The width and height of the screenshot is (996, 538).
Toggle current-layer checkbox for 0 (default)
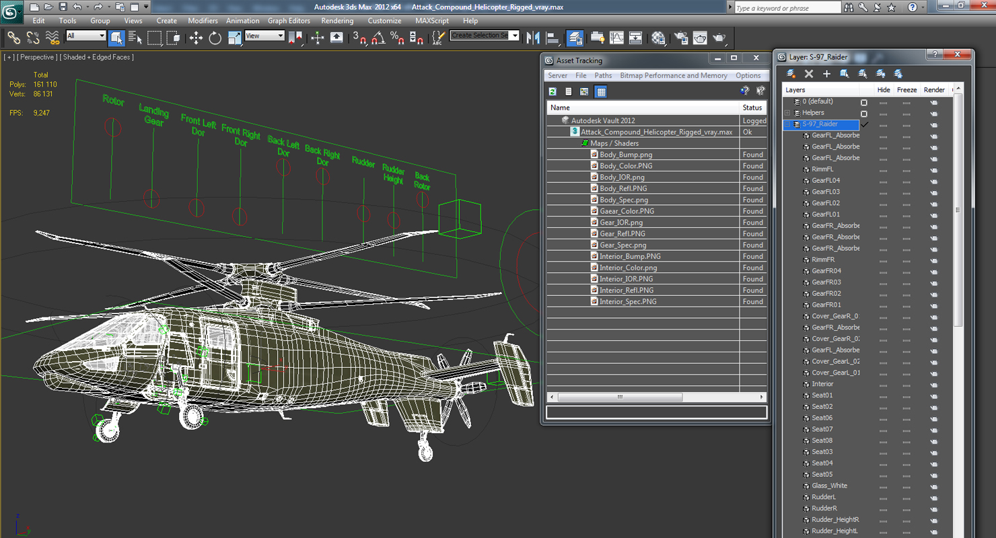(864, 102)
